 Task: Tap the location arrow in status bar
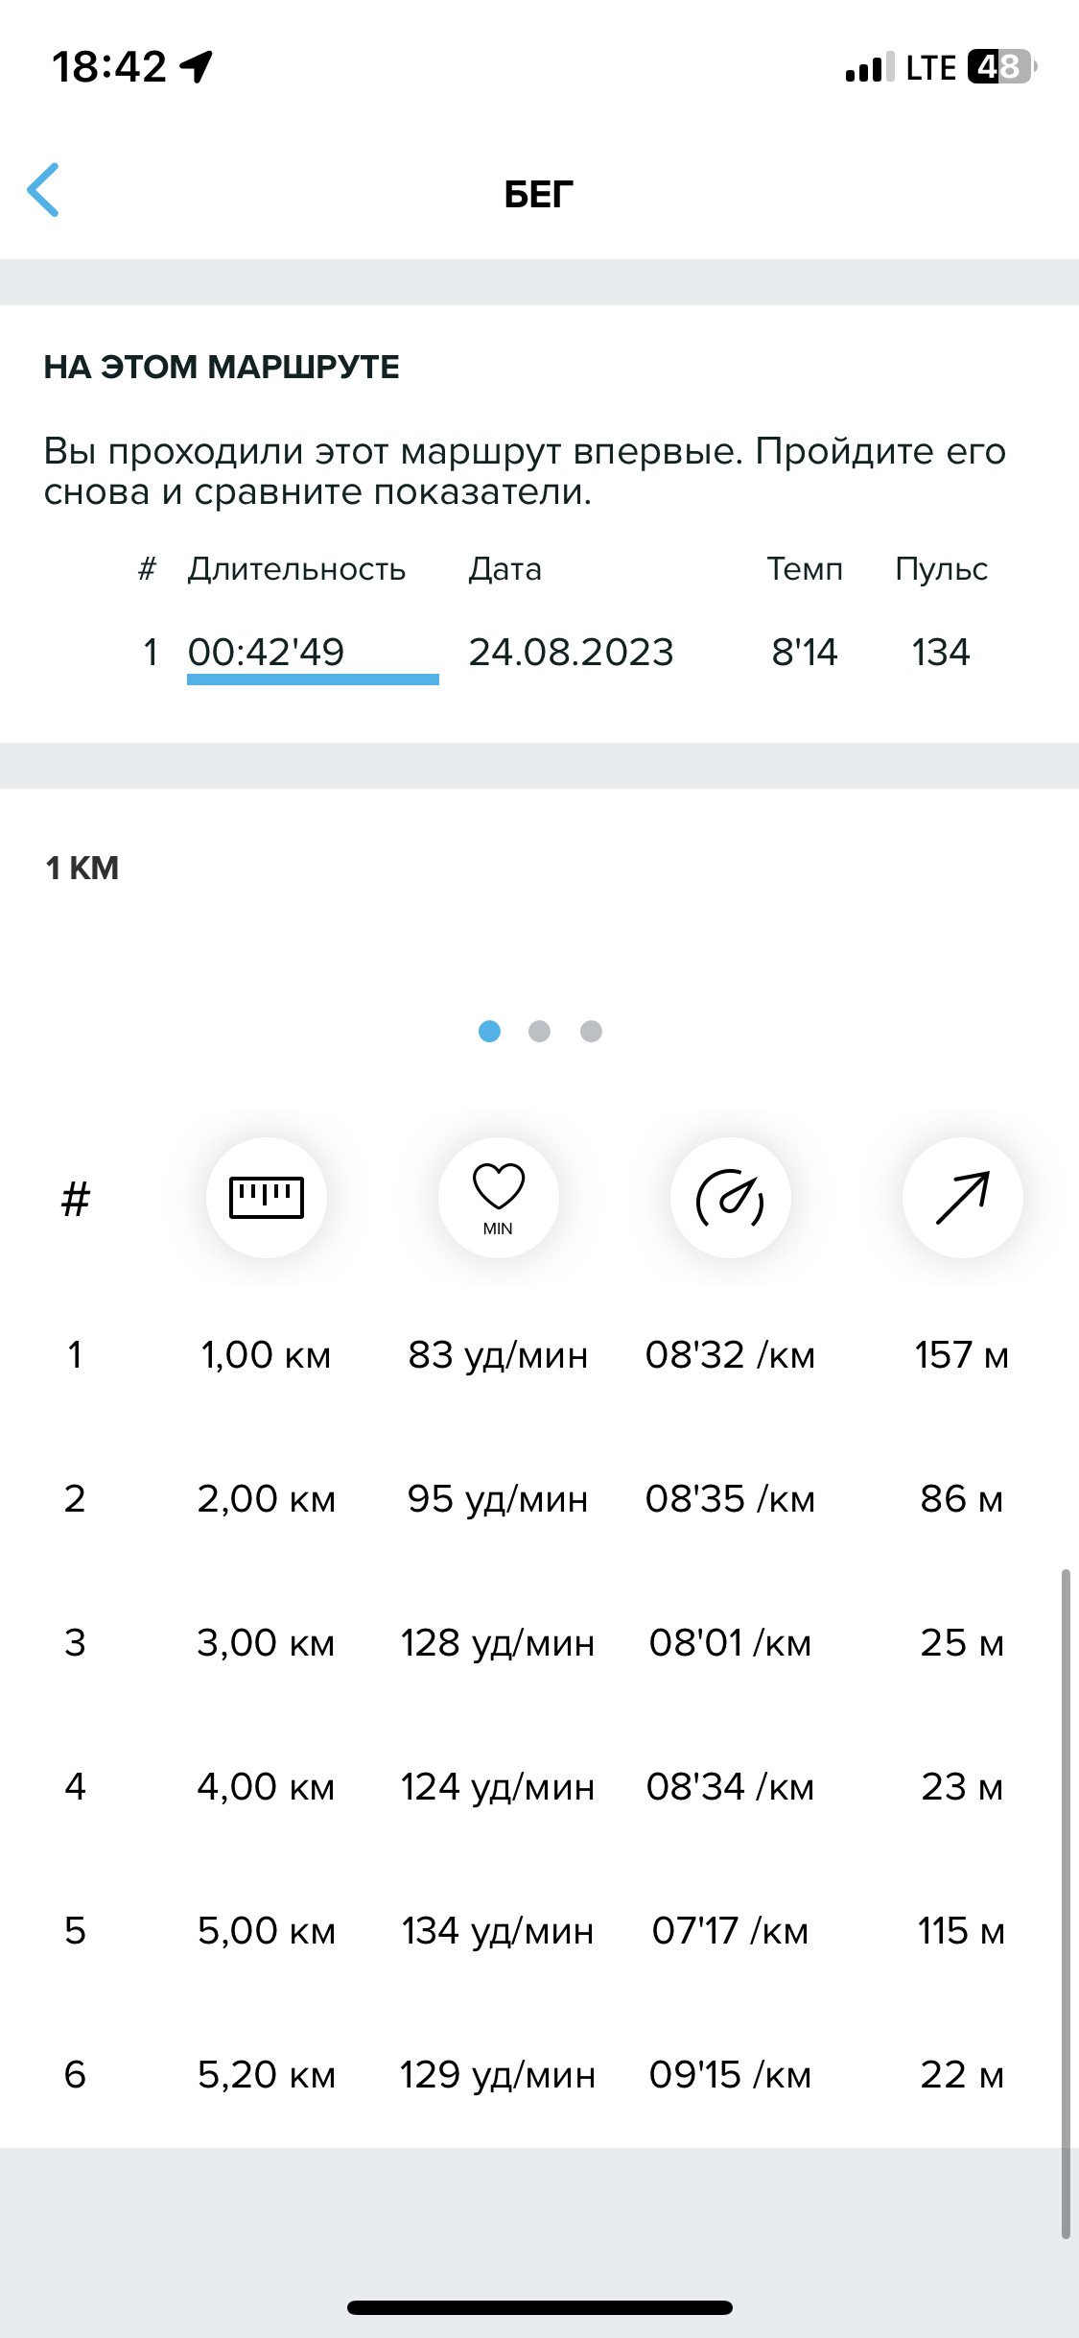[x=197, y=67]
